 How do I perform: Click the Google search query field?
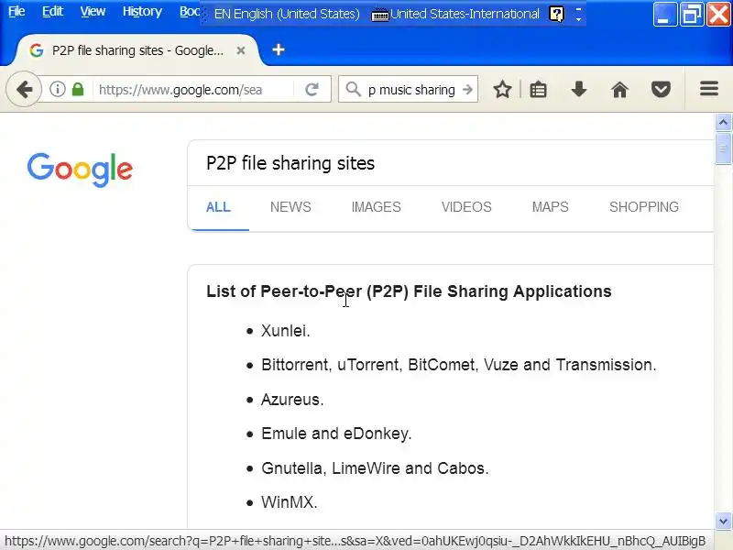point(450,163)
